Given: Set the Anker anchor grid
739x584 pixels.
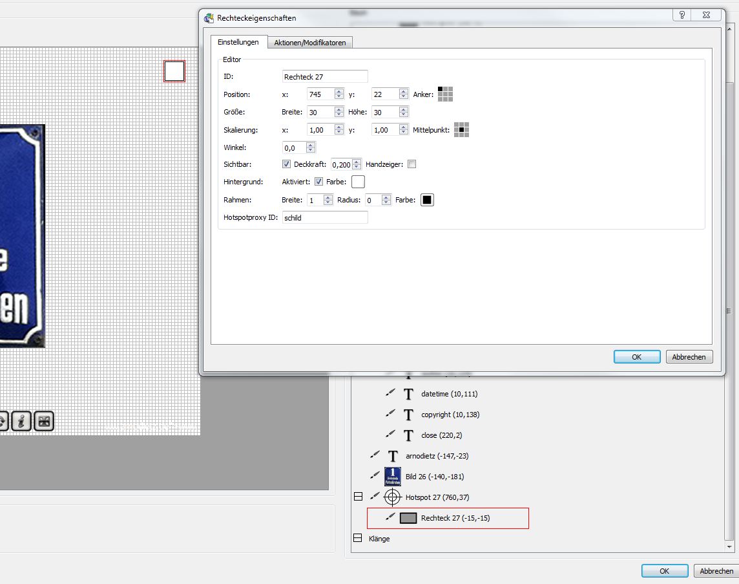Looking at the screenshot, I should click(445, 94).
